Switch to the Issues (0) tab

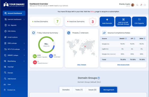93,90
